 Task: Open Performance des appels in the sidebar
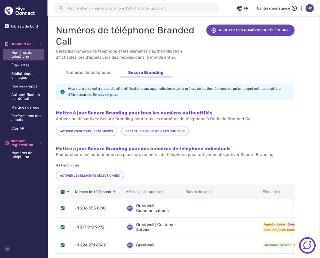(x=26, y=118)
